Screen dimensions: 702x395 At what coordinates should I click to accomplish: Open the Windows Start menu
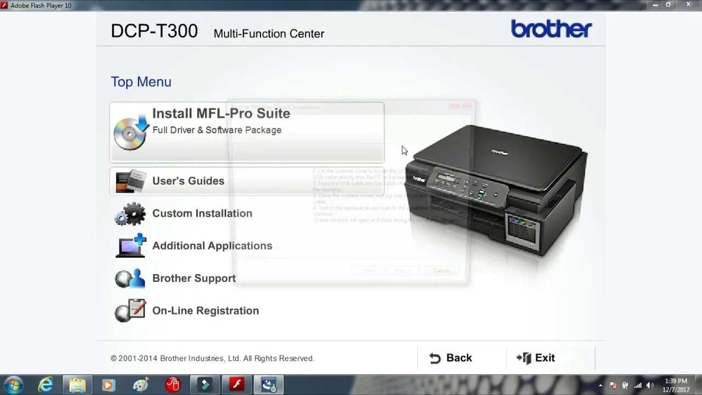click(13, 385)
